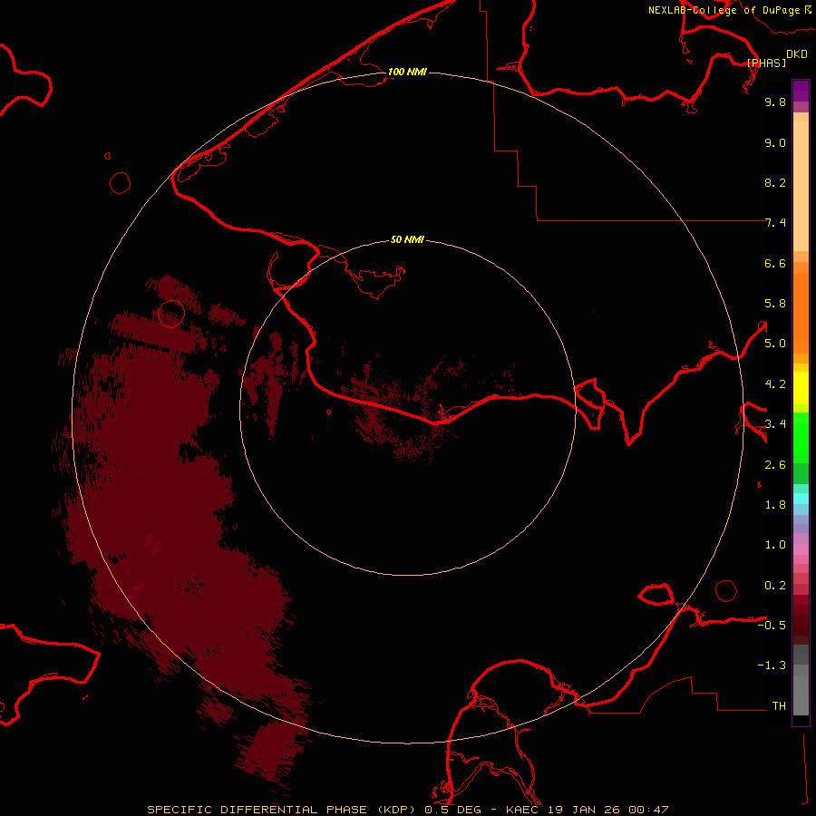Click the cyan segment of color bar
Viewport: 816px width, 816px height.
pyautogui.click(x=801, y=499)
